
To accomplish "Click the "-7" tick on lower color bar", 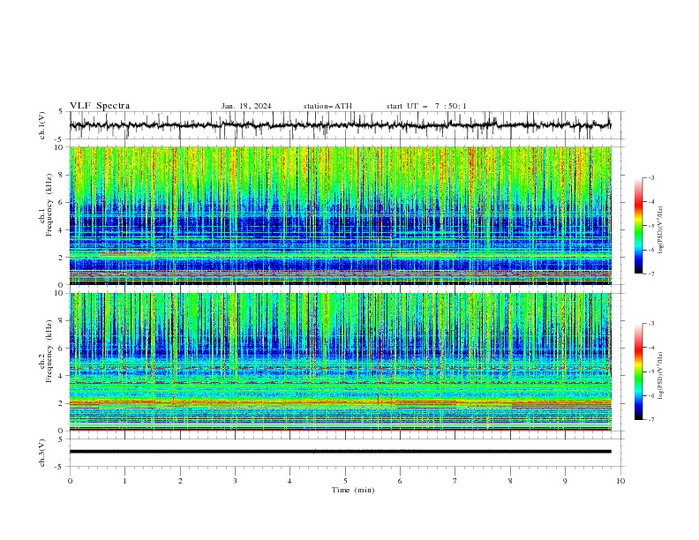I will coord(651,419).
